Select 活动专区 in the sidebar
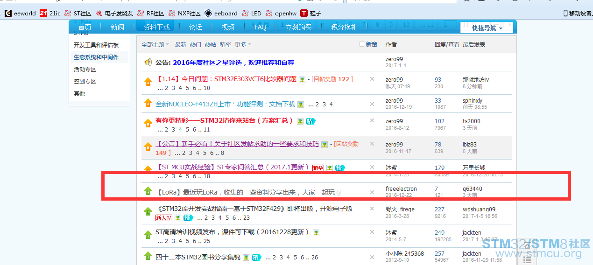 click(x=85, y=70)
